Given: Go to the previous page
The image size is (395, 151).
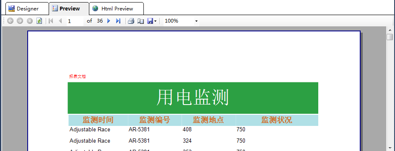Looking at the screenshot, I should [60, 21].
